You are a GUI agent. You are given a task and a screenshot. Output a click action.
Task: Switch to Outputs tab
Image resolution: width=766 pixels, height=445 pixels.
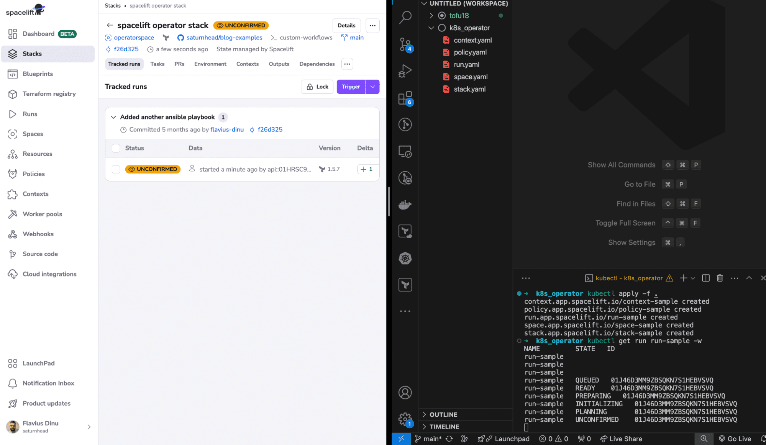click(279, 64)
